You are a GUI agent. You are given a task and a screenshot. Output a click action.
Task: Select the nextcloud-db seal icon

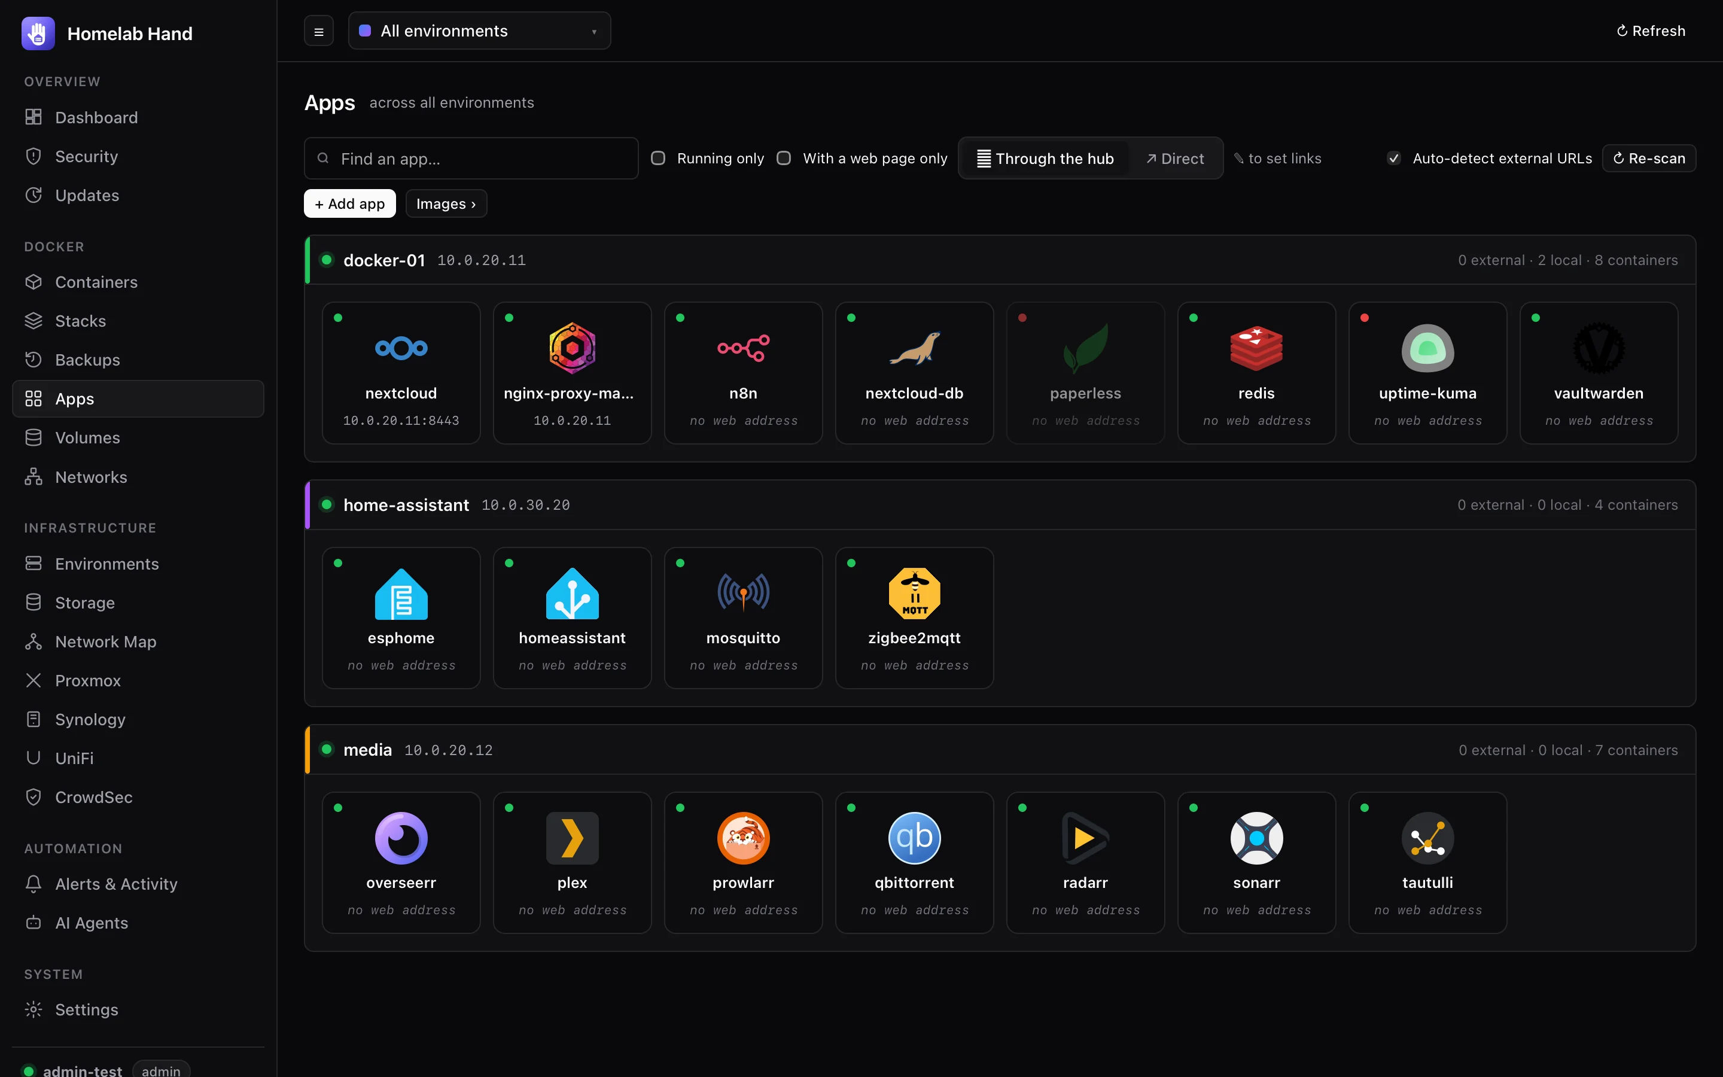coord(914,348)
